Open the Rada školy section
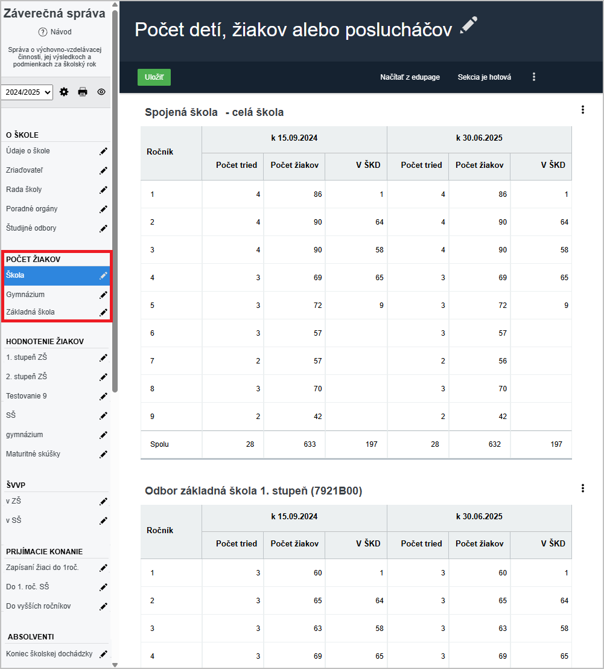This screenshot has height=669, width=604. pos(24,190)
